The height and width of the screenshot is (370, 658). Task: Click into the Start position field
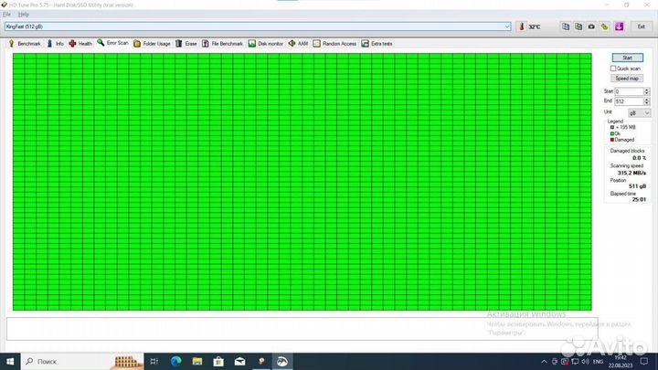629,91
